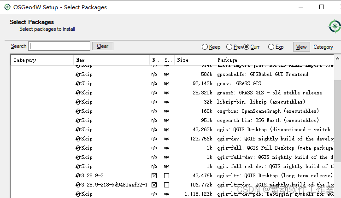
Task: Click "osg-bin: OpenSceneGraph (executables)" text
Action: pos(268,111)
